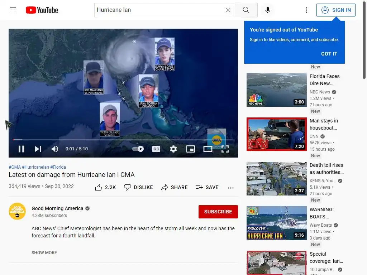This screenshot has height=275, width=367.
Task: Toggle closed captions
Action: coord(156,149)
